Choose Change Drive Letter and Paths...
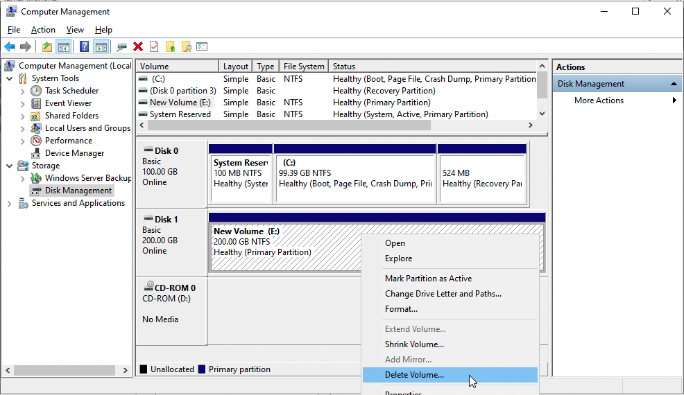684x395 pixels. point(450,294)
